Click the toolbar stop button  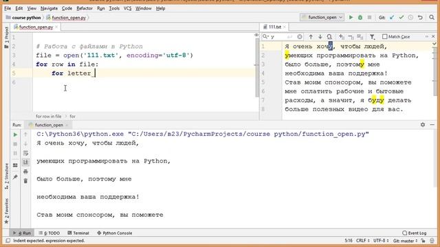coord(369,17)
